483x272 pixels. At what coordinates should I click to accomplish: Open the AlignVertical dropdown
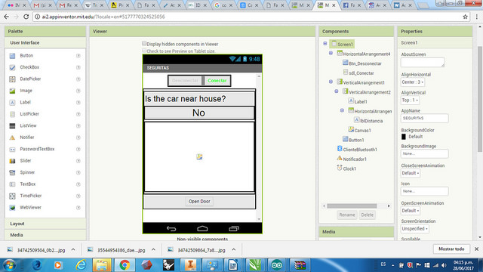click(x=410, y=100)
